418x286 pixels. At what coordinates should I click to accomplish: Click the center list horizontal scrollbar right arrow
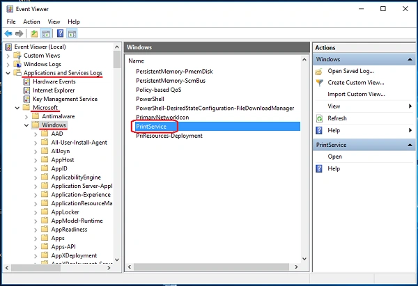tap(296, 267)
